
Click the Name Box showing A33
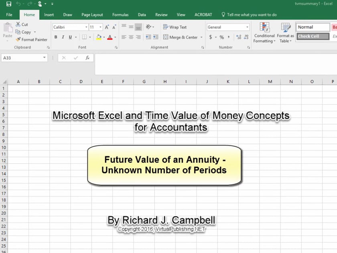24,58
